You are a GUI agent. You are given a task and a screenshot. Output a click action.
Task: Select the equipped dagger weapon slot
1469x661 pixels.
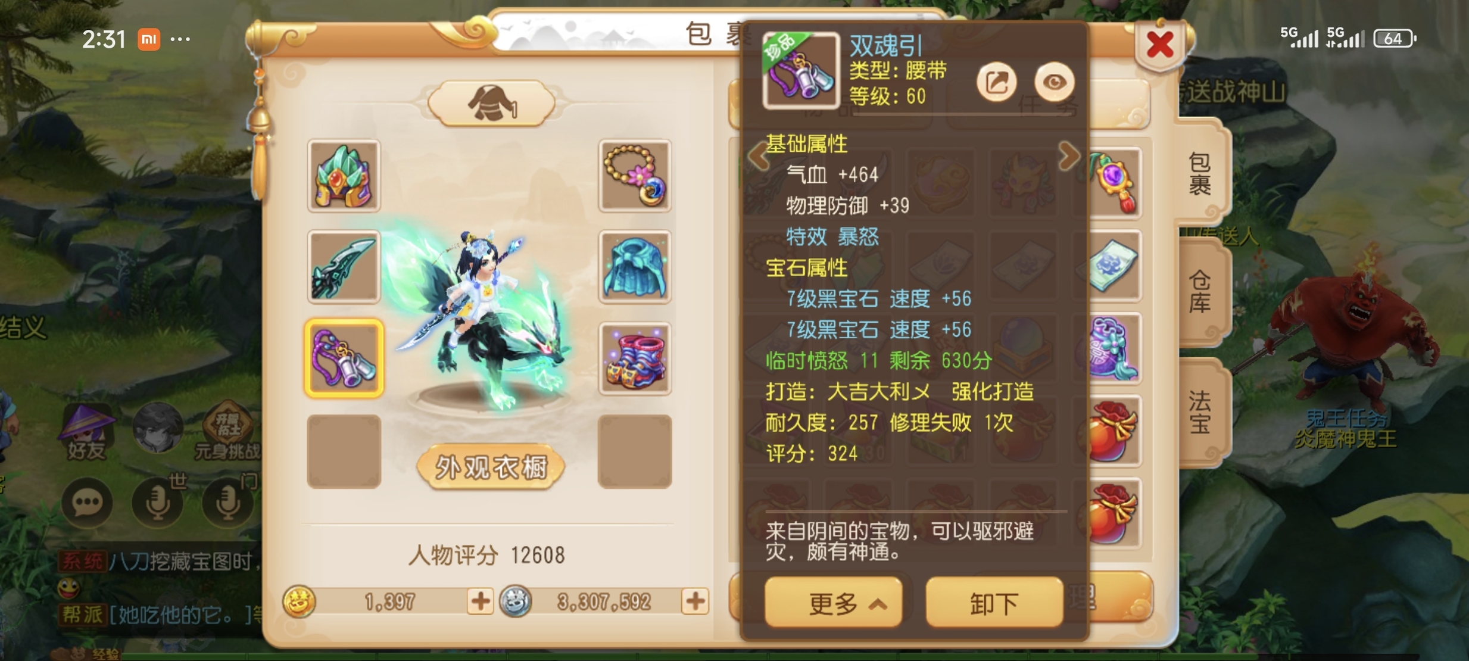click(344, 267)
